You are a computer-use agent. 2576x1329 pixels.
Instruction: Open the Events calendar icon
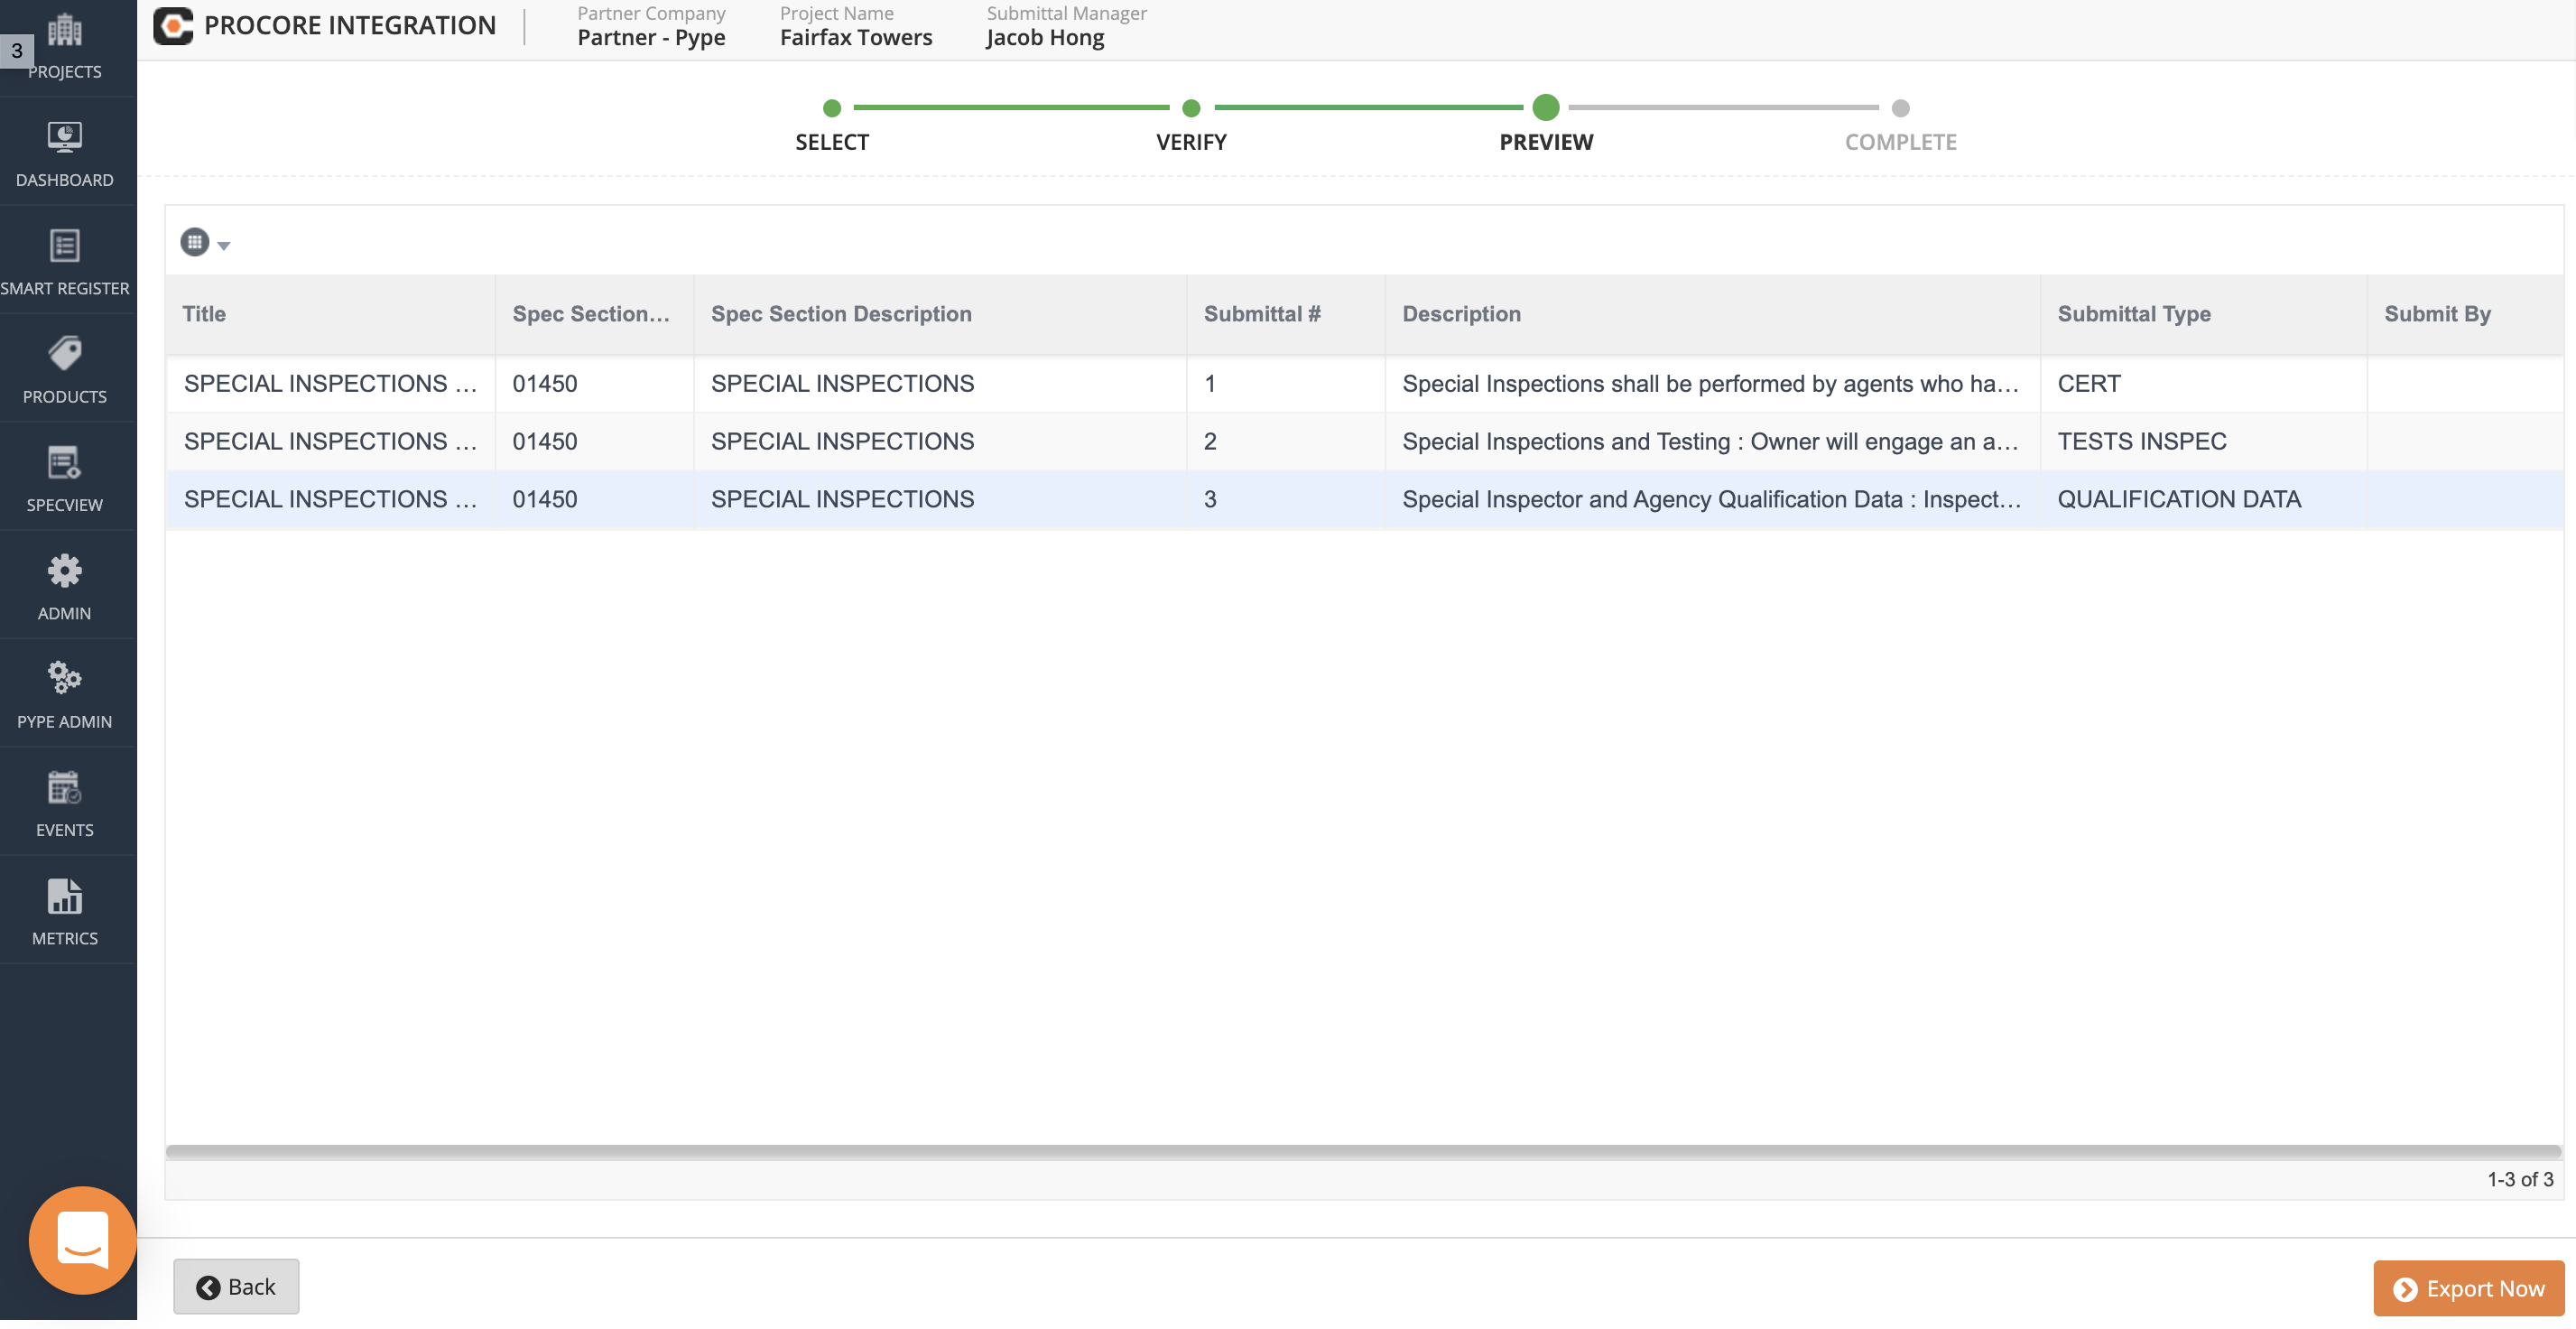(64, 788)
